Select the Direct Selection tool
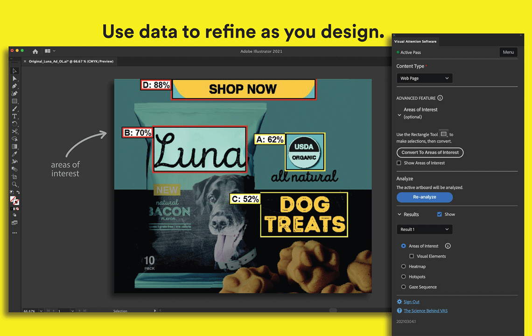The height and width of the screenshot is (336, 532). click(x=14, y=78)
